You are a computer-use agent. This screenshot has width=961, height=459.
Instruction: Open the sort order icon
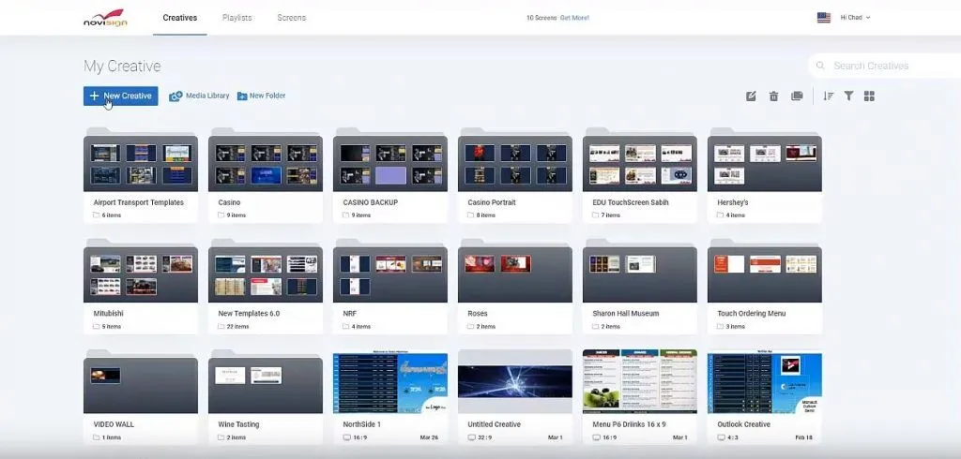[x=829, y=96]
